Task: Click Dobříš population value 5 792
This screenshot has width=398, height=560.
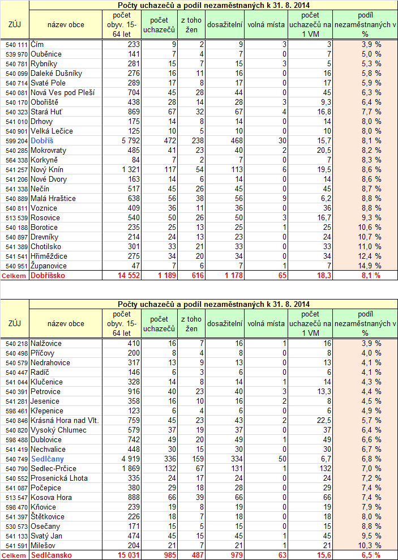Action: (x=122, y=141)
